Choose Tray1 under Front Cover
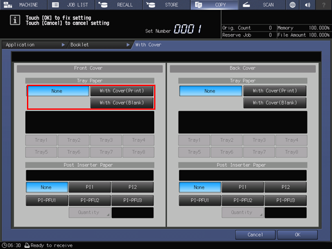This screenshot has width=332, height=249. [x=41, y=140]
